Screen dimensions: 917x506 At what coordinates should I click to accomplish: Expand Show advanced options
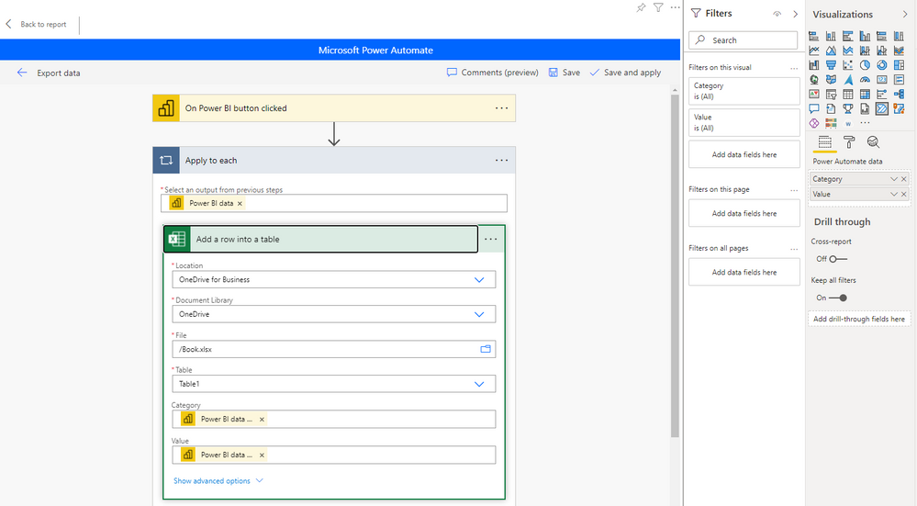218,481
